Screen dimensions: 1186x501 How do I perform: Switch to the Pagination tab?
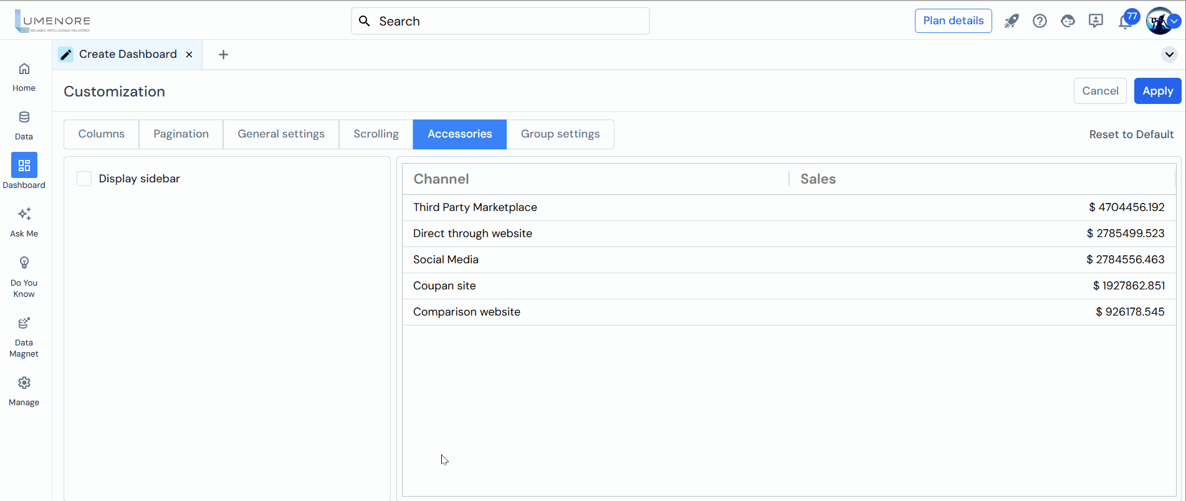click(181, 134)
